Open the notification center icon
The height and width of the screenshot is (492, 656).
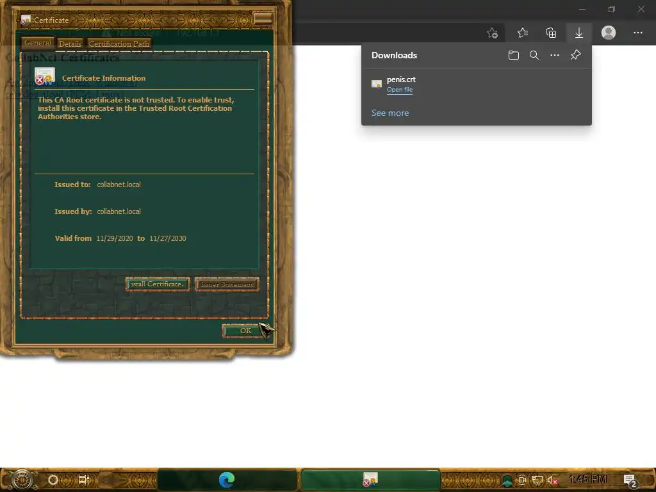(x=630, y=480)
